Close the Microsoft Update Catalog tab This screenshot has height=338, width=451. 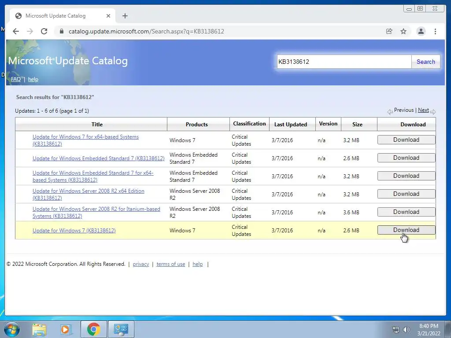108,16
